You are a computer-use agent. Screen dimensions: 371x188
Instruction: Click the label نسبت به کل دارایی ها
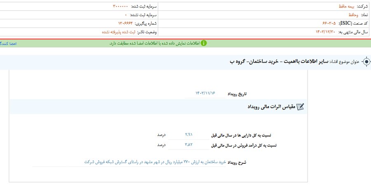(x=243, y=135)
